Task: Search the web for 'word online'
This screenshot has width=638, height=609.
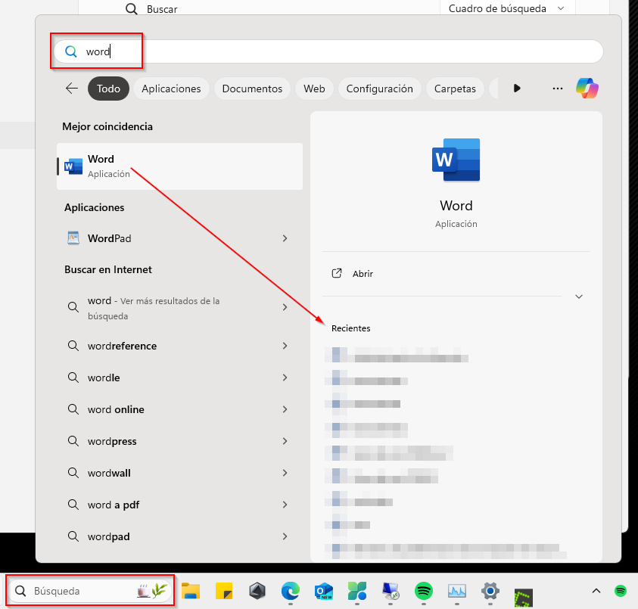Action: coord(179,409)
